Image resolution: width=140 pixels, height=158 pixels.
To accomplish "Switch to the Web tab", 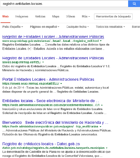I will (5, 17).
